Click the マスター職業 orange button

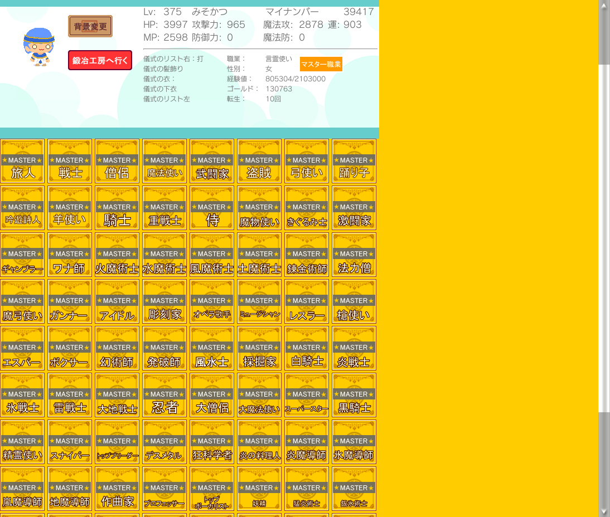pos(321,64)
